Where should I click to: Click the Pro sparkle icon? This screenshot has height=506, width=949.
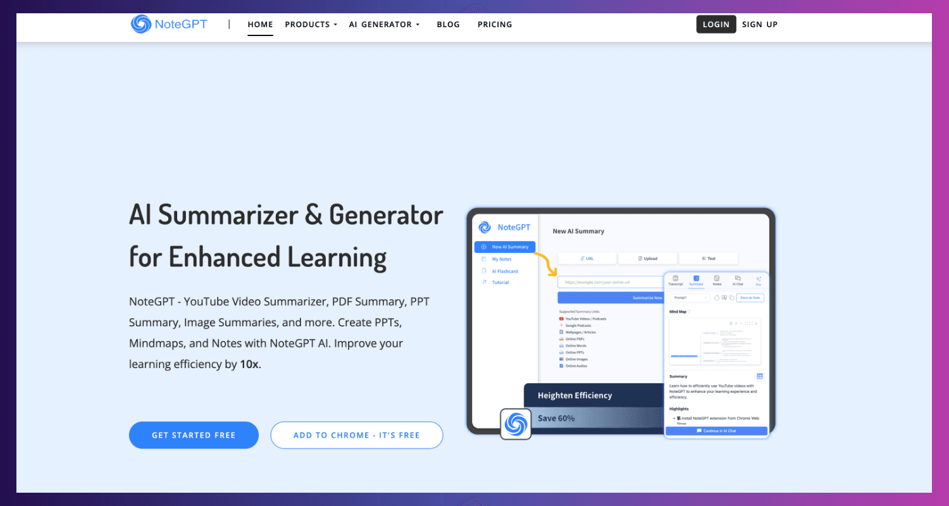coord(759,279)
